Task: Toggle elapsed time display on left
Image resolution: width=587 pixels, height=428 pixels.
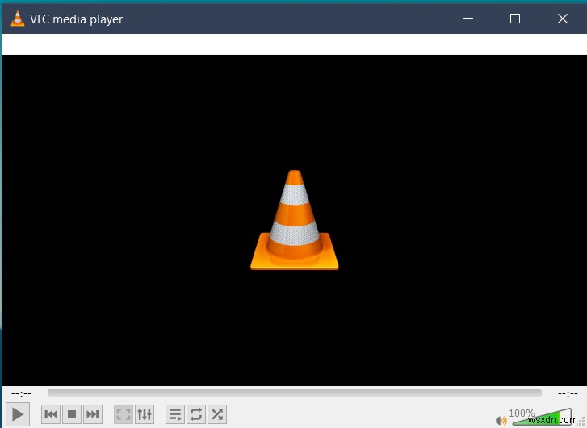Action: coord(21,393)
